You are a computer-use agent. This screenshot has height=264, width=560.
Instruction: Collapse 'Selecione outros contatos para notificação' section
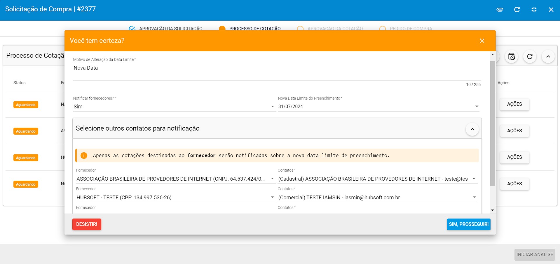472,129
